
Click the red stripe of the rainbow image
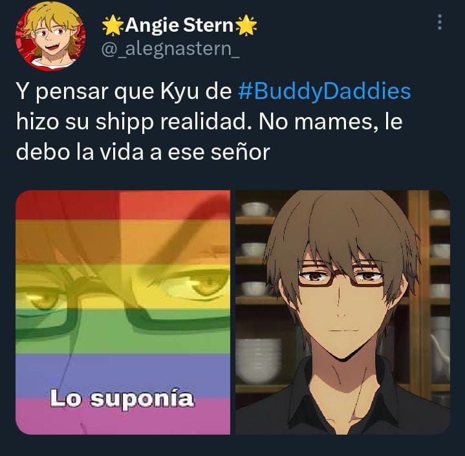pos(123,204)
